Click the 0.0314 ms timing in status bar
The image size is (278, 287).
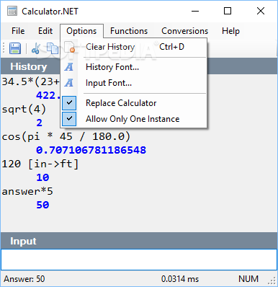(180, 279)
